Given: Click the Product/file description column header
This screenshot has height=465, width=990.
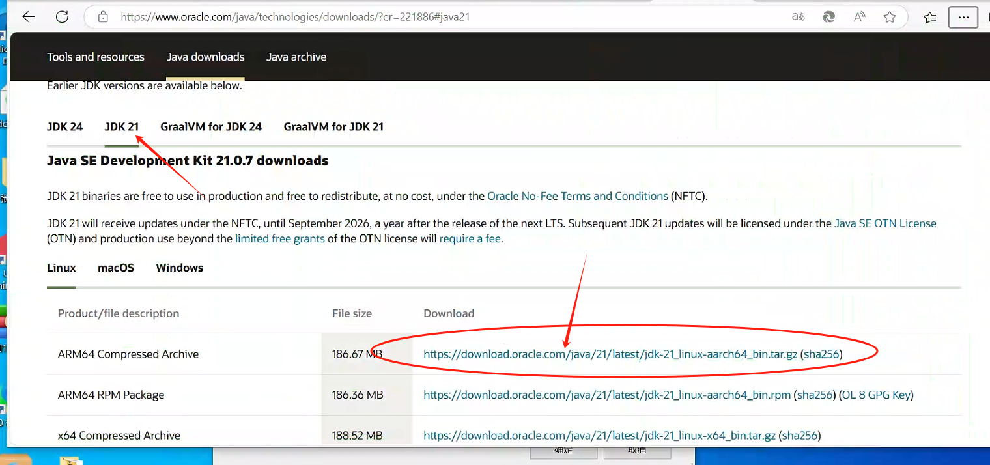Looking at the screenshot, I should [x=119, y=313].
